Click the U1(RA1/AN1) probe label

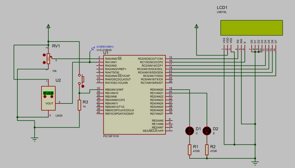point(105,47)
